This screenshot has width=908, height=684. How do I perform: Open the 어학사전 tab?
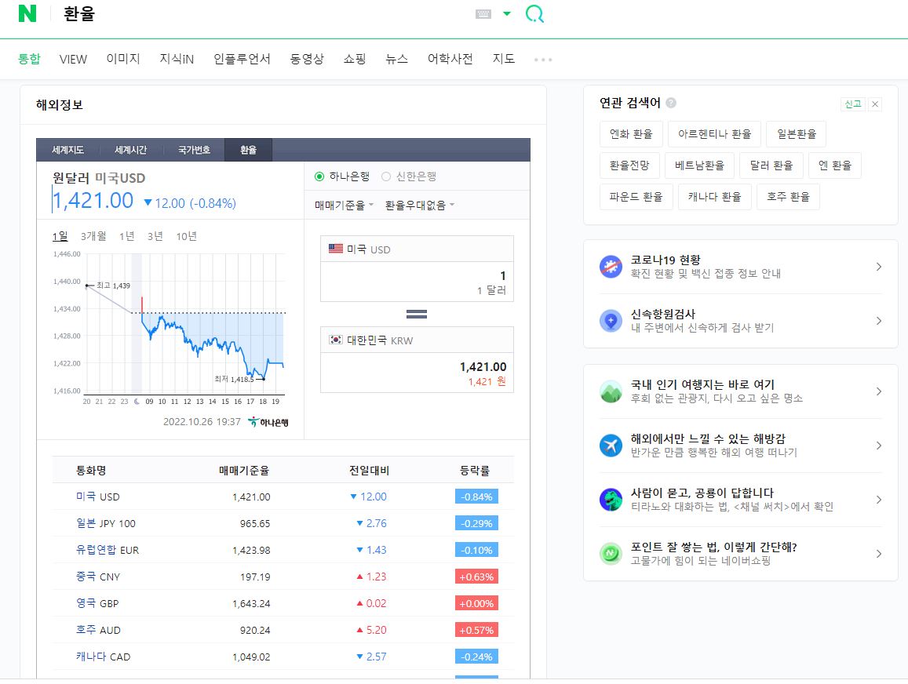point(450,59)
